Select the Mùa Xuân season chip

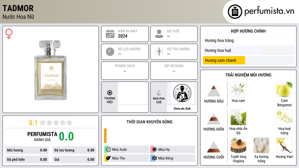pos(126,150)
